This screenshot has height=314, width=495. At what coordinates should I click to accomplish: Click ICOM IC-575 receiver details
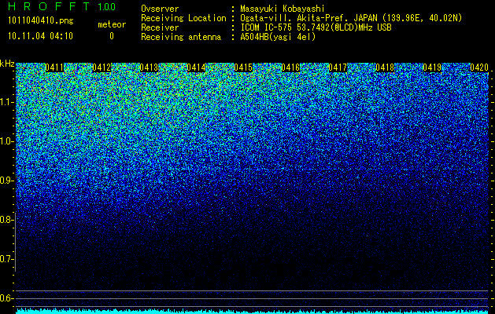click(316, 27)
